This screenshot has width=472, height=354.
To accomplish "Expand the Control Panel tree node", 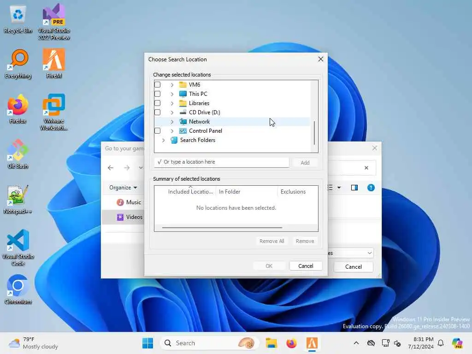I will tap(172, 131).
